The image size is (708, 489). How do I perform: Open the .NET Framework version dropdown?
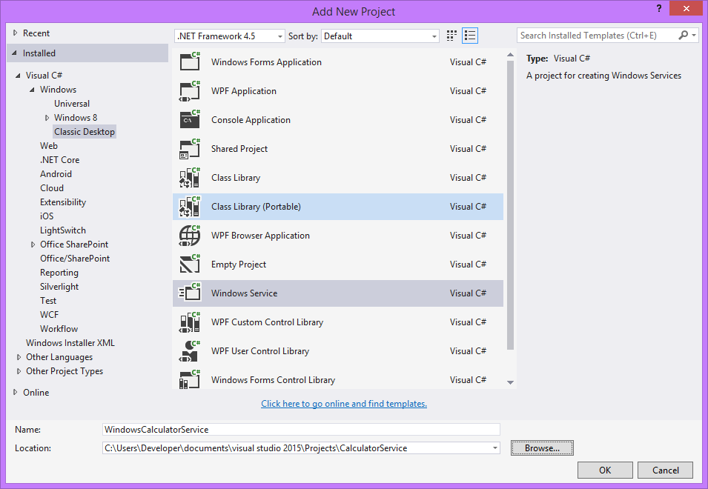pyautogui.click(x=230, y=36)
